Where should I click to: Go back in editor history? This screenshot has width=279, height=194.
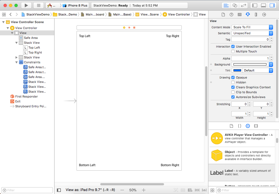pyautogui.click(x=11, y=14)
